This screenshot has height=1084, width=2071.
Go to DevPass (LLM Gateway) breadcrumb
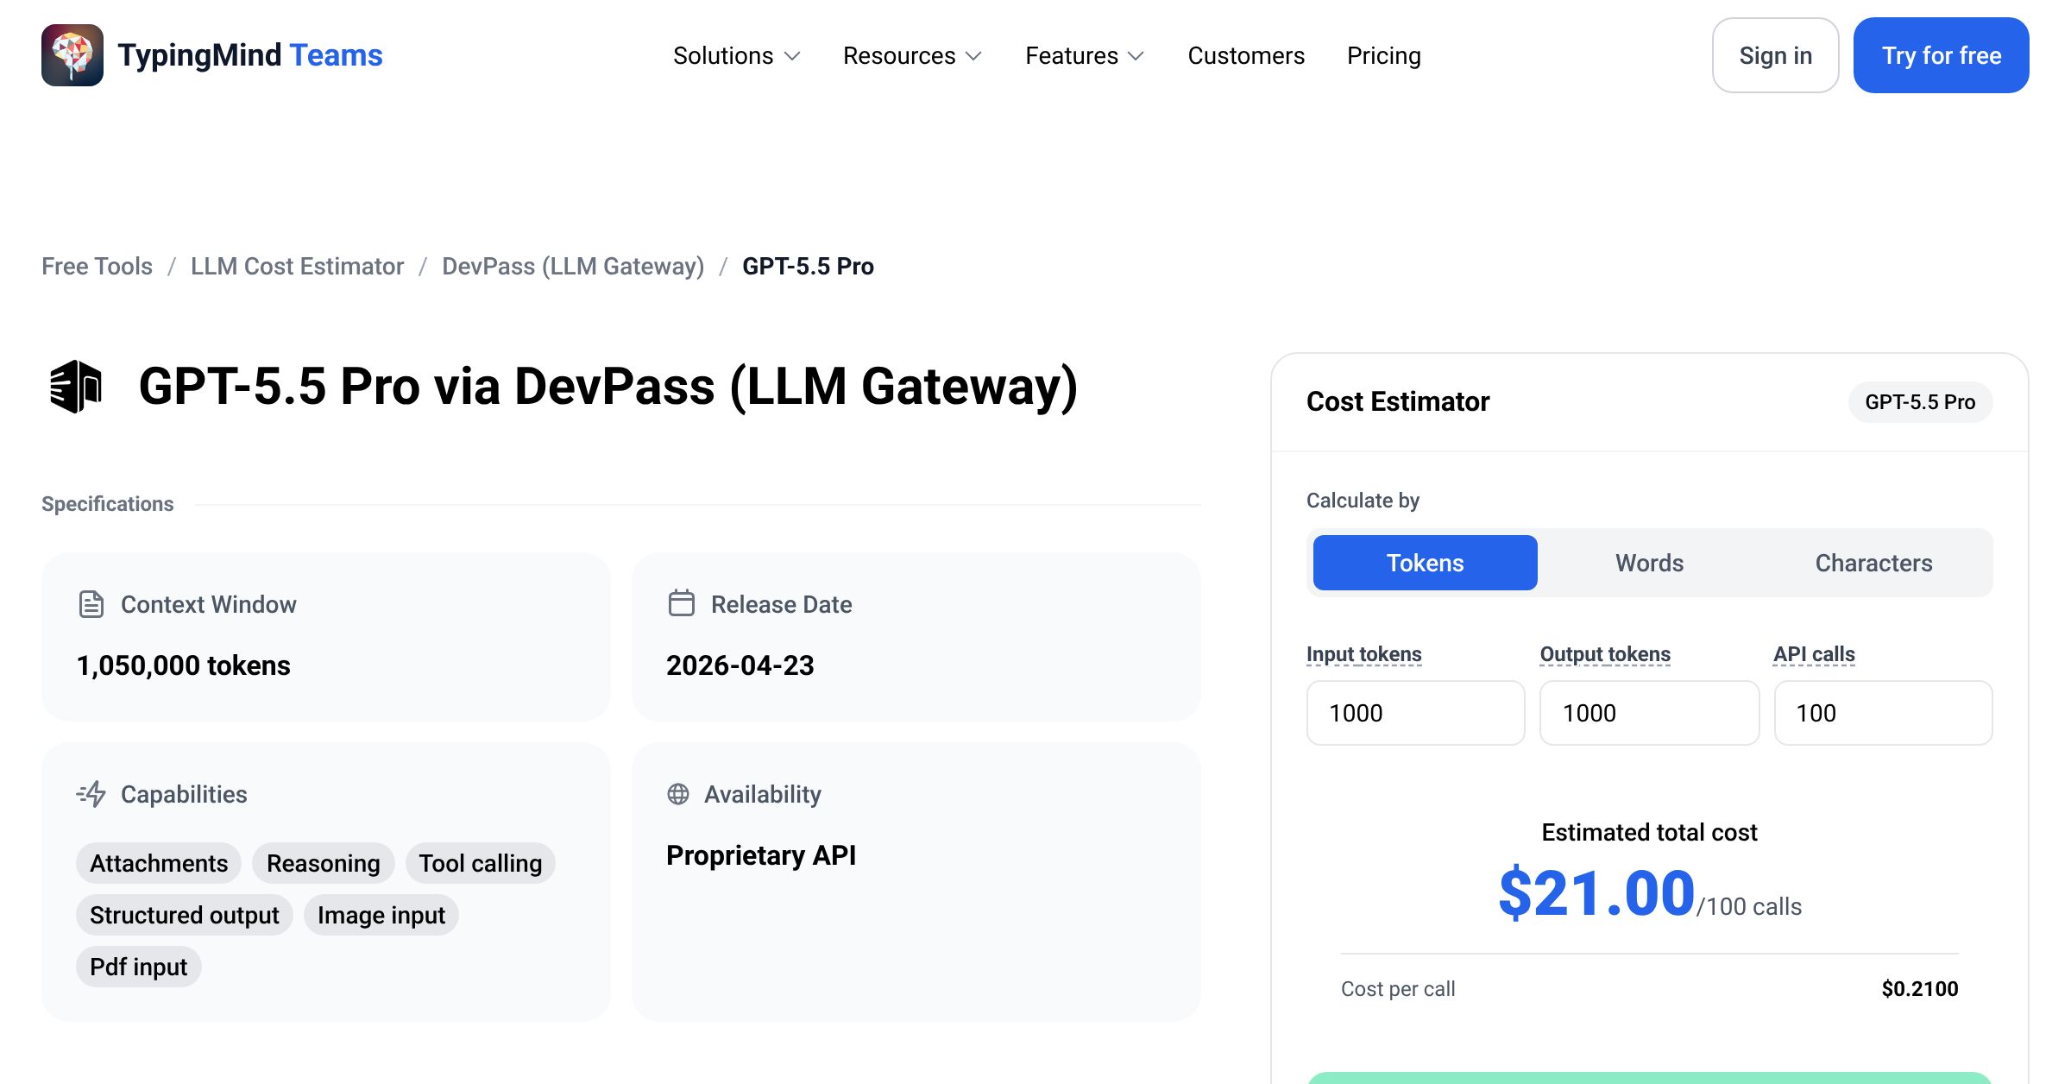pos(573,266)
